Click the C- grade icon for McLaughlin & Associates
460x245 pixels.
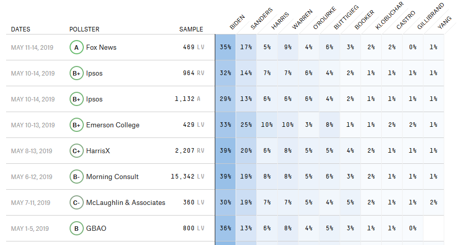76,203
